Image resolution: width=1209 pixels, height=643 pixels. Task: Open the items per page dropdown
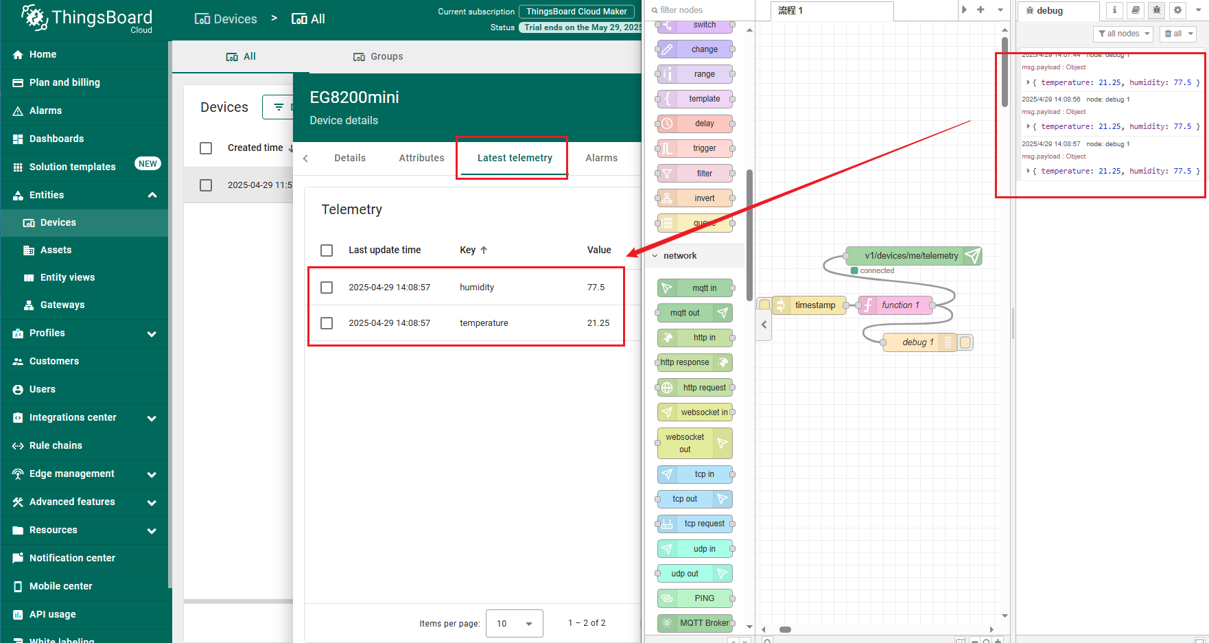point(514,623)
